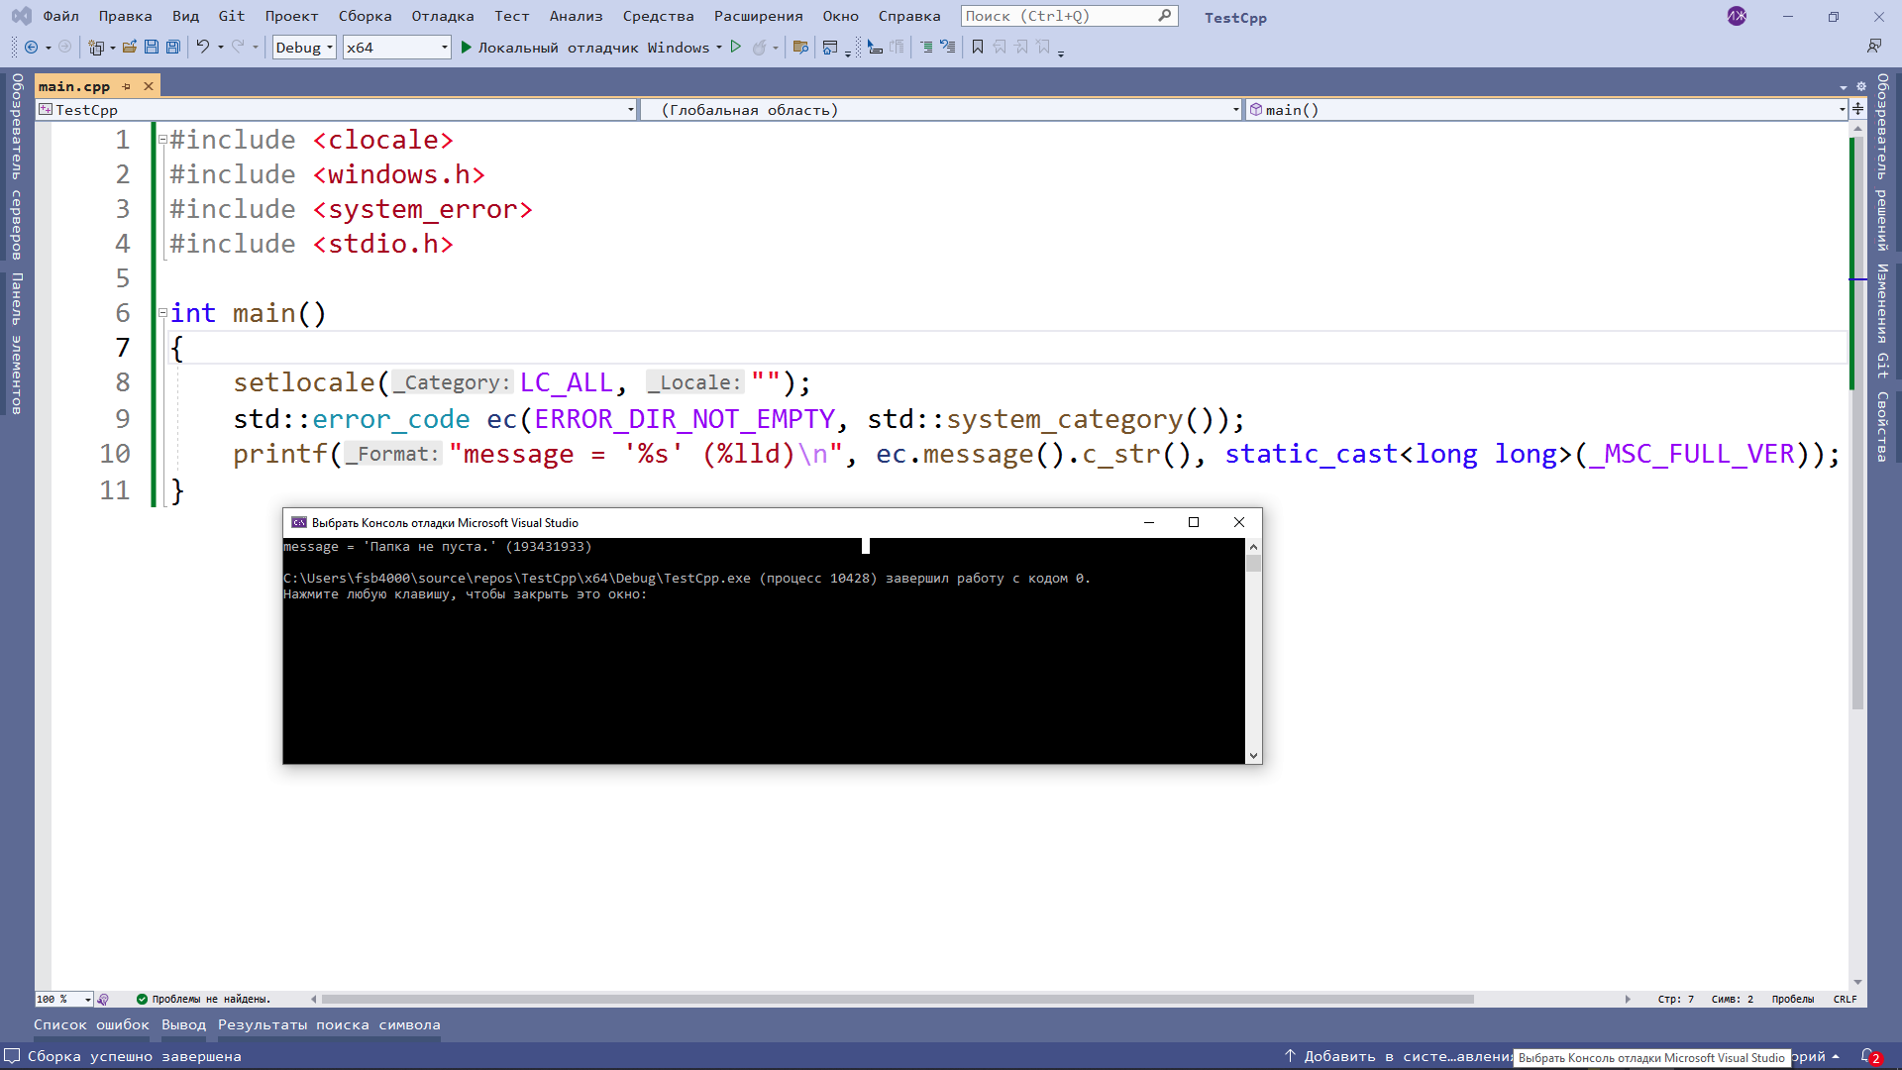Open the Отладка menu
This screenshot has height=1070, width=1902.
coord(442,16)
